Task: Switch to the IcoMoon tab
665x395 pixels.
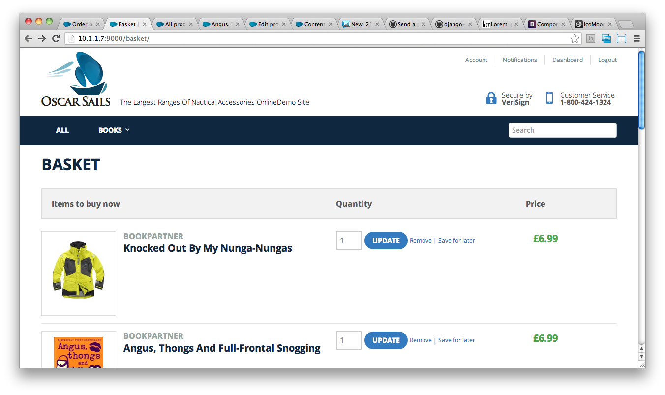Action: pyautogui.click(x=594, y=24)
